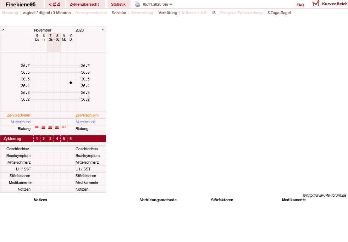Open the KurvenReich logo link
The height and width of the screenshot is (242, 348).
330,4
